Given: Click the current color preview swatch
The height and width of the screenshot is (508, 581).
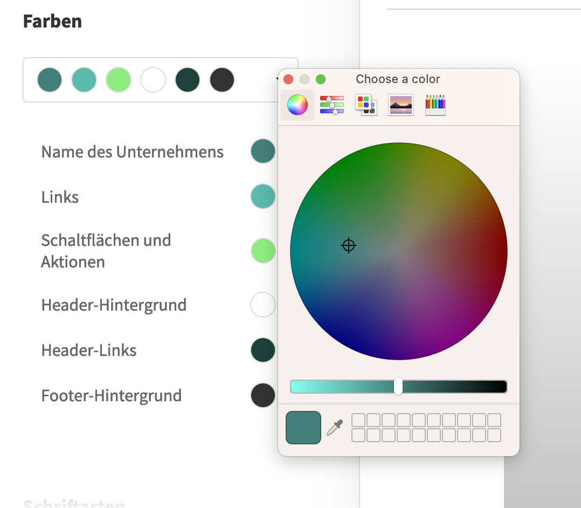Looking at the screenshot, I should [303, 428].
